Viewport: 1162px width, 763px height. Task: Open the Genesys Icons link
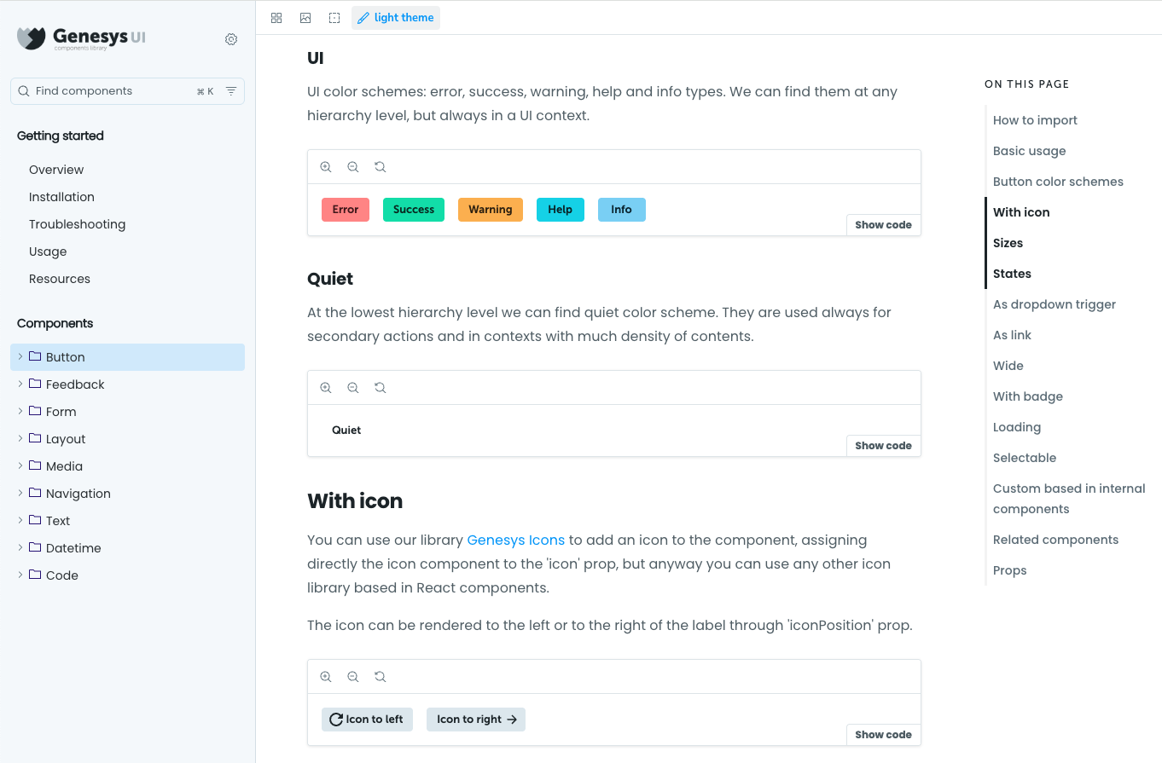coord(515,540)
